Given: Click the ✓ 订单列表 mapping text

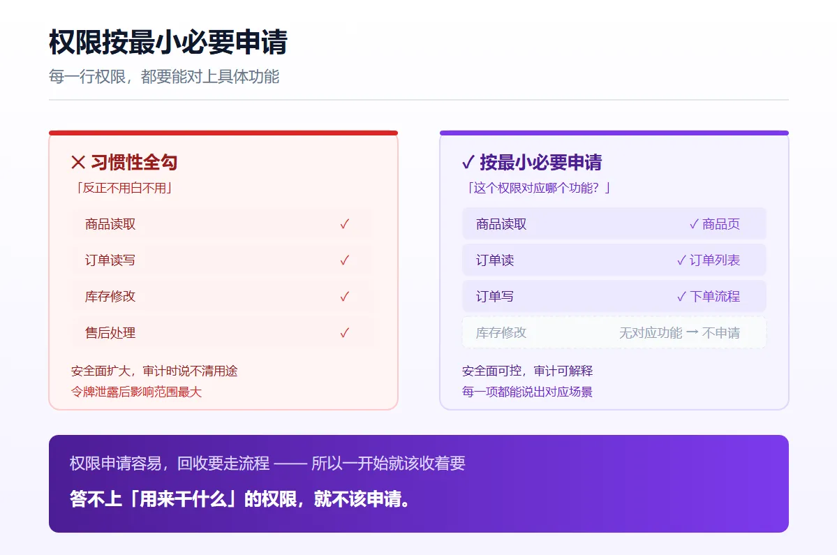Looking at the screenshot, I should [x=709, y=260].
